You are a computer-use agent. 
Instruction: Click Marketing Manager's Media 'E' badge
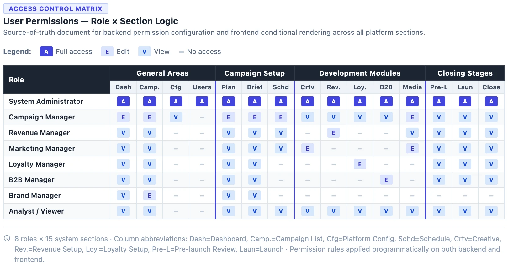tap(412, 148)
